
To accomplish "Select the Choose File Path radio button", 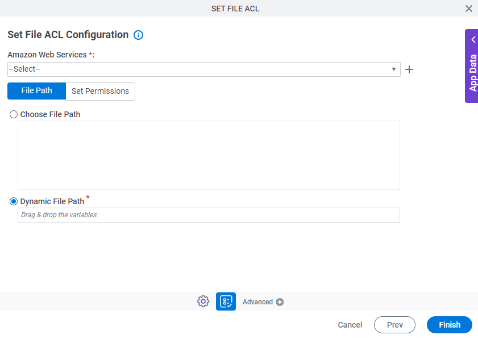I will 14,114.
